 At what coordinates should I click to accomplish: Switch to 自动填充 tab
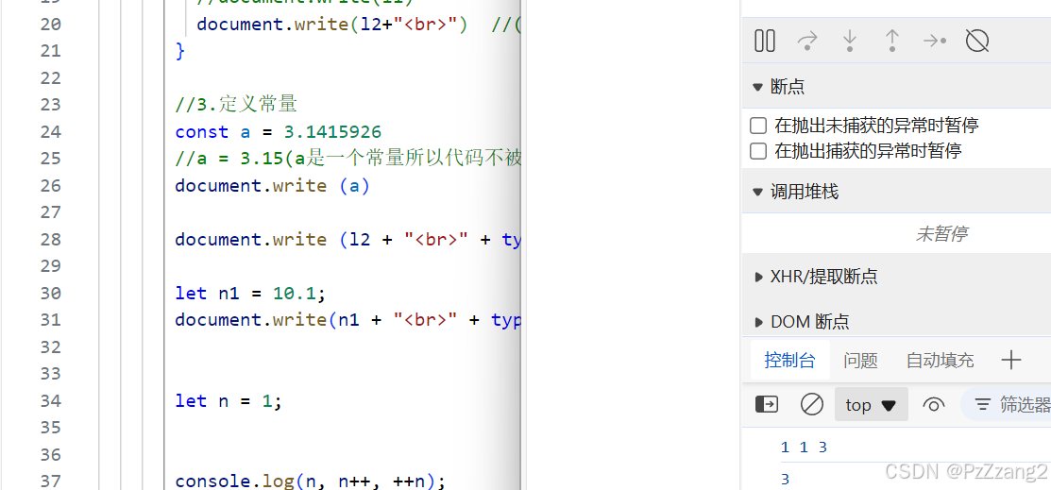click(x=940, y=361)
